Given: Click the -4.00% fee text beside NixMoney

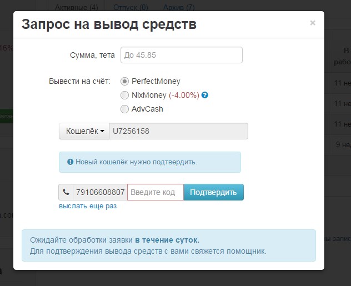Looking at the screenshot, I should pyautogui.click(x=184, y=95).
